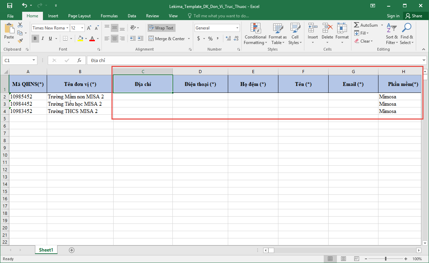Click the Insert cells icon

313,28
